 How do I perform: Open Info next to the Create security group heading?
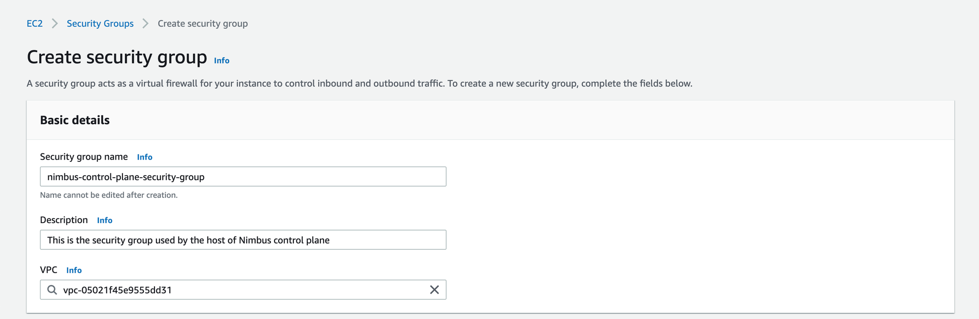tap(221, 60)
